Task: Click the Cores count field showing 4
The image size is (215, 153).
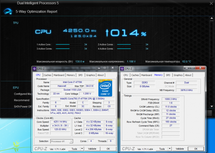Action: pos(91,141)
